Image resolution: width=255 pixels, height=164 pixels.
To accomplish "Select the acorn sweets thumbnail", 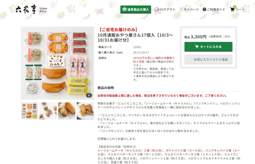I will tap(48, 111).
